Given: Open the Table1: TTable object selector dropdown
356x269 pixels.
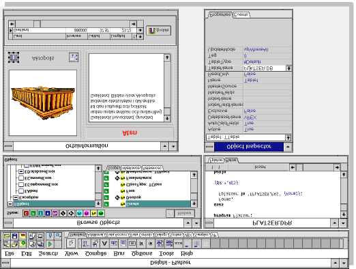Looking at the screenshot, I should tap(288, 137).
